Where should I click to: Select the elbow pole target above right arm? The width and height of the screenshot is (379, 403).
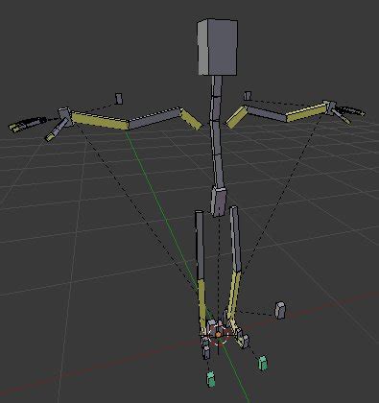click(248, 96)
